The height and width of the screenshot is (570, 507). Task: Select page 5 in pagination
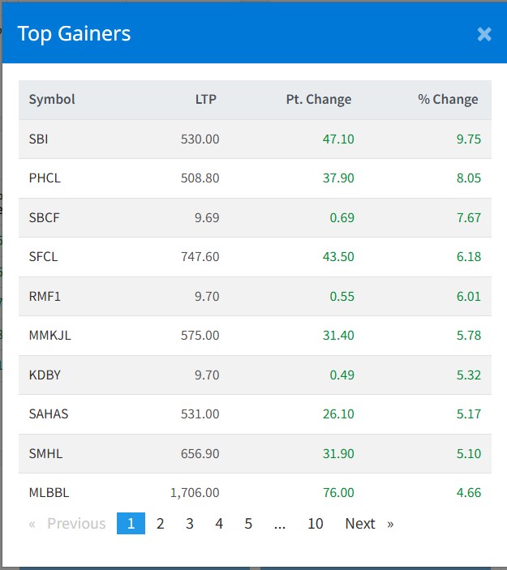click(248, 524)
